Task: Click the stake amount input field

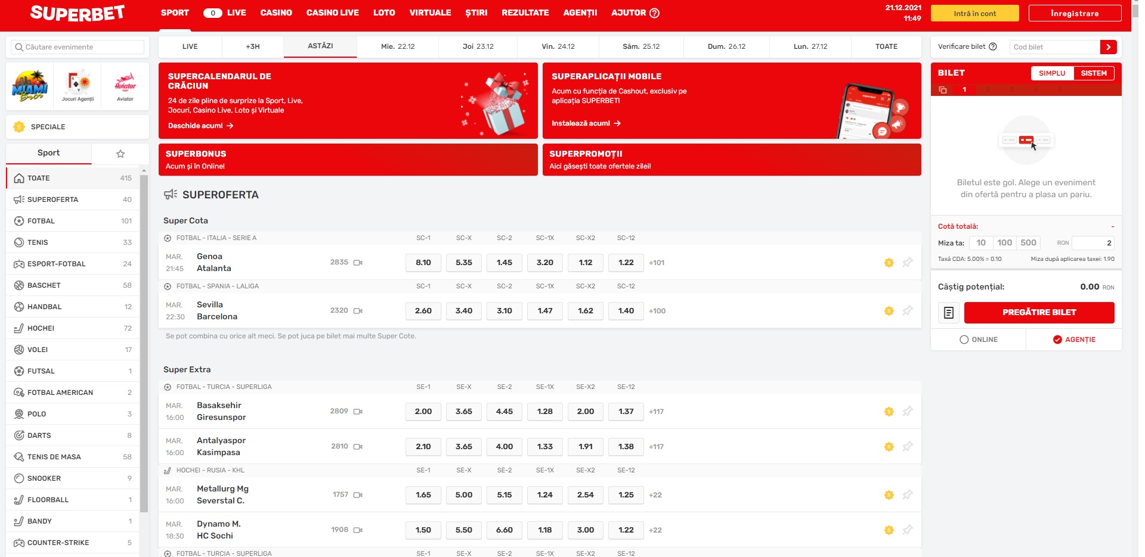Action: pyautogui.click(x=1093, y=243)
